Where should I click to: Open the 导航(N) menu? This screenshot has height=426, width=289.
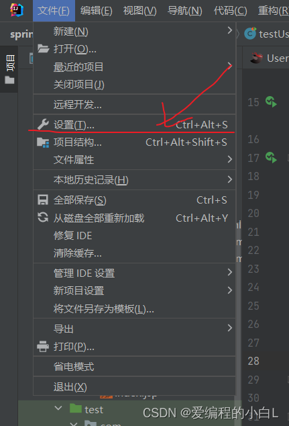click(184, 11)
